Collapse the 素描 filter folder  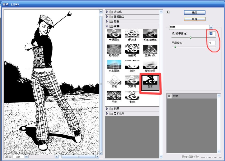(107, 26)
